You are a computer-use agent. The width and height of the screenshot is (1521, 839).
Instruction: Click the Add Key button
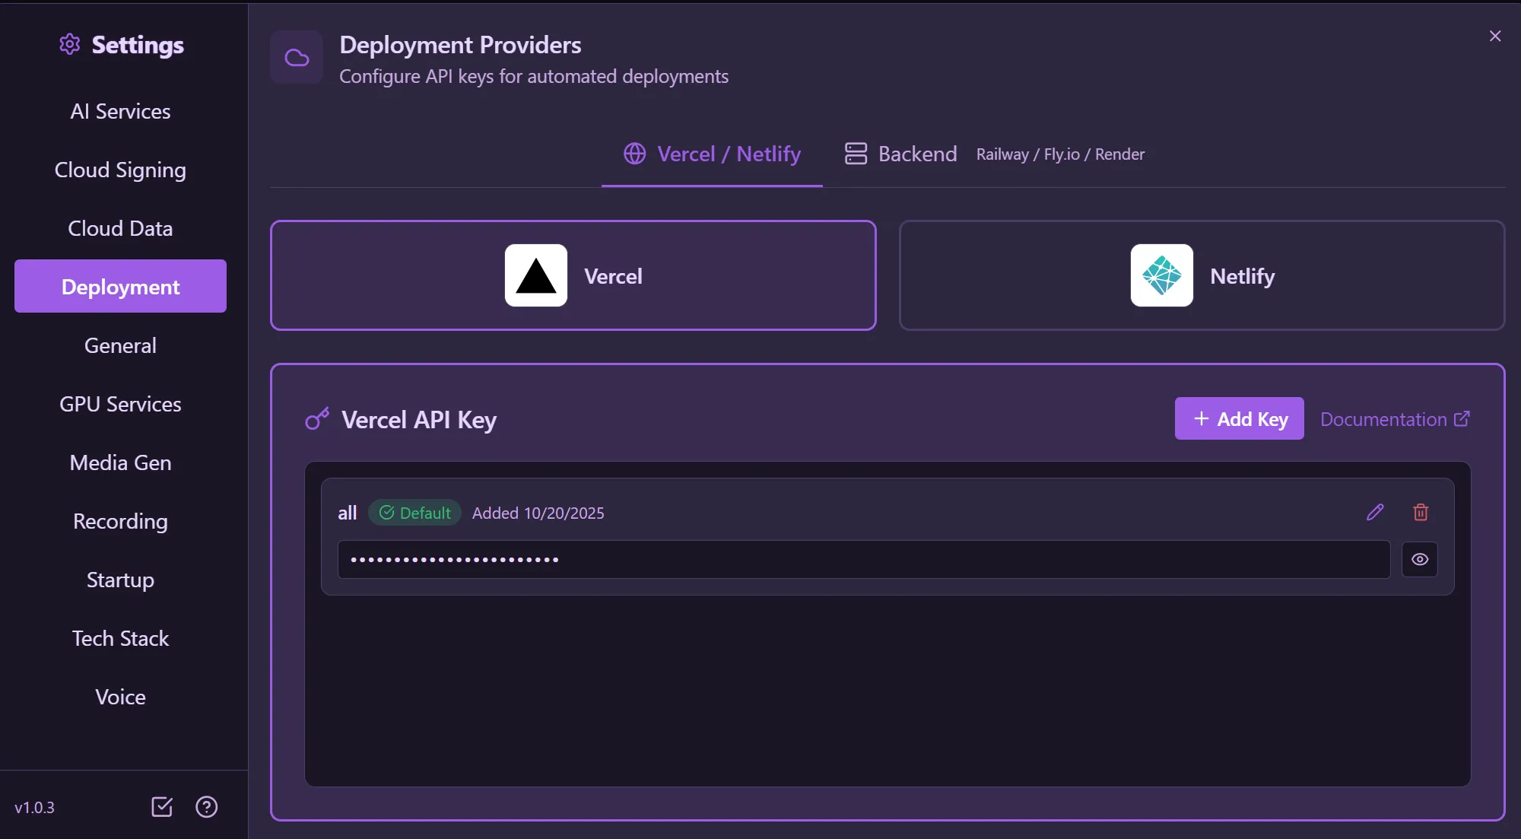1240,418
